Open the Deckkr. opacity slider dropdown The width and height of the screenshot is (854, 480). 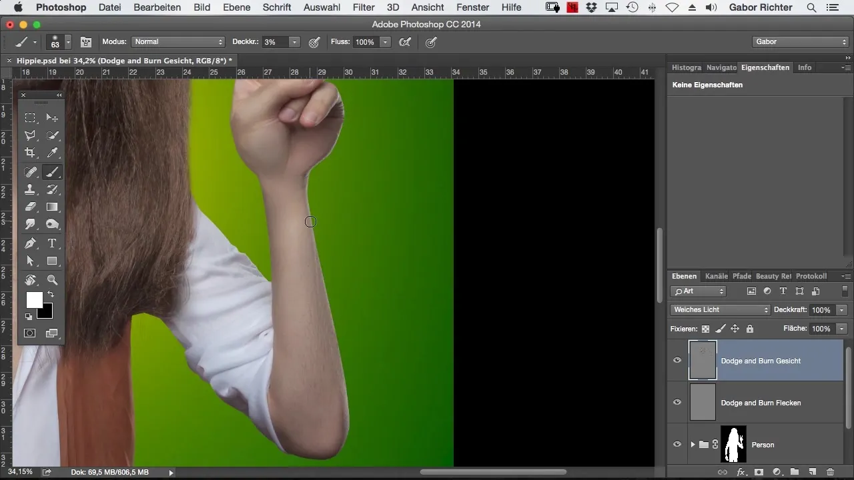click(x=294, y=42)
